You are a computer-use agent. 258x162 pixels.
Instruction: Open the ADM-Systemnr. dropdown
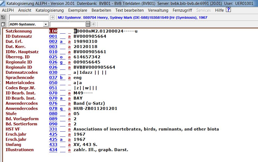point(45,24)
